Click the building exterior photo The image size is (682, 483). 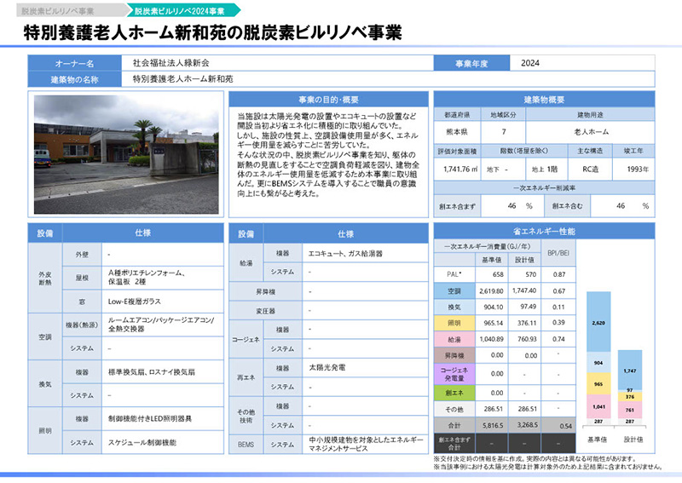[126, 155]
